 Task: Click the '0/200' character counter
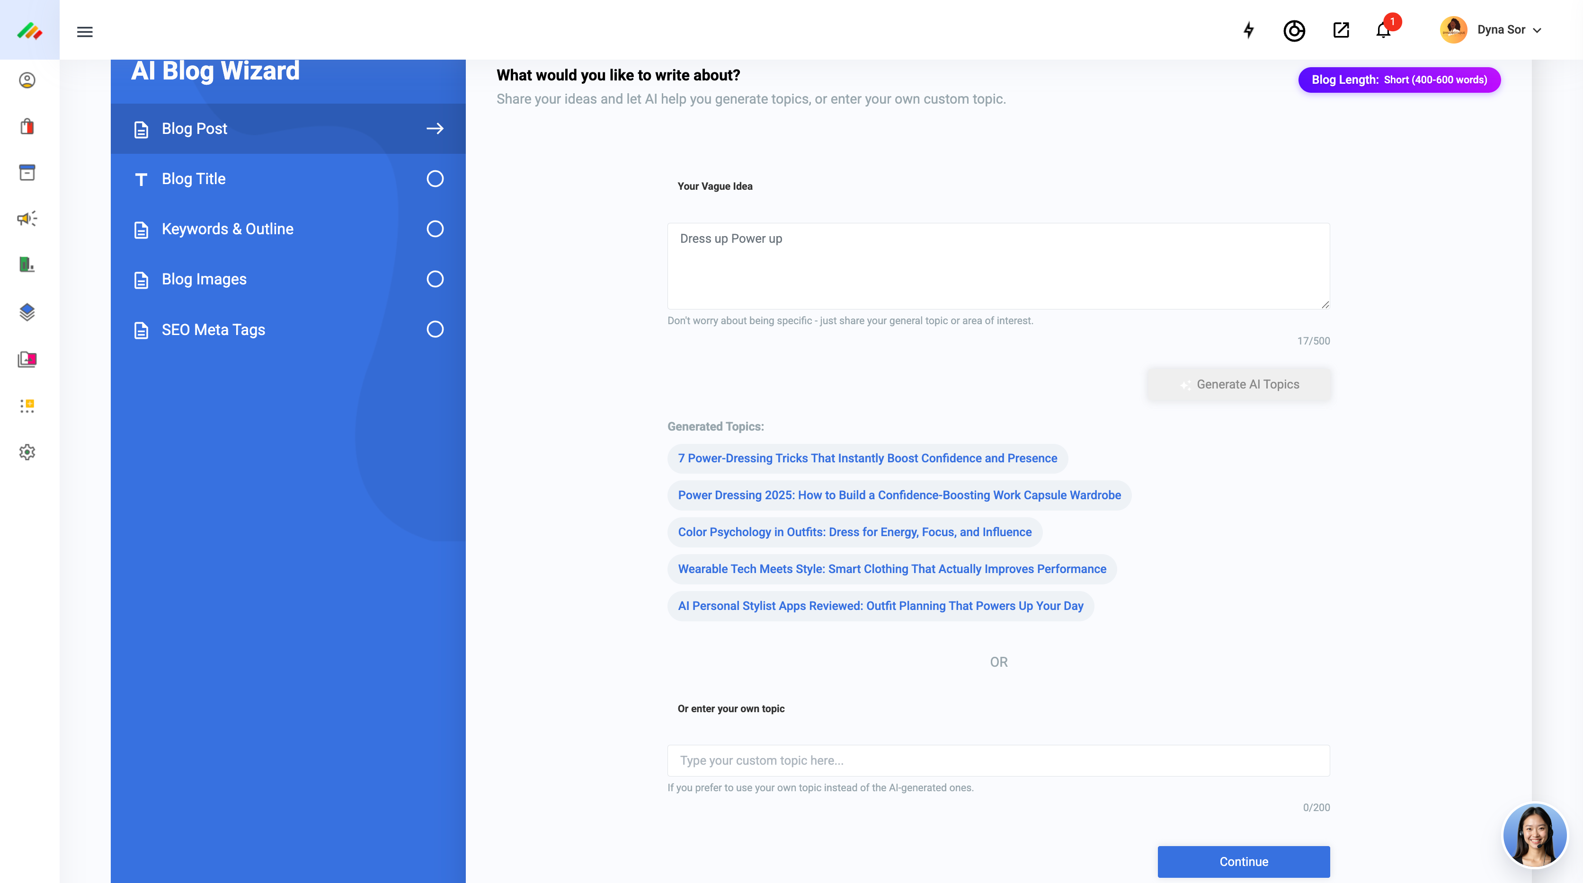(1316, 808)
